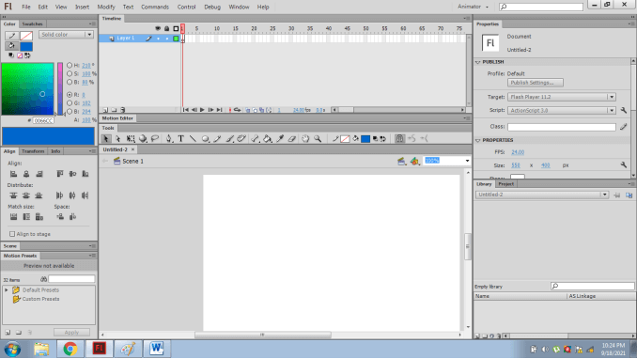
Task: Click Distribute top edge icon
Action: [13, 195]
